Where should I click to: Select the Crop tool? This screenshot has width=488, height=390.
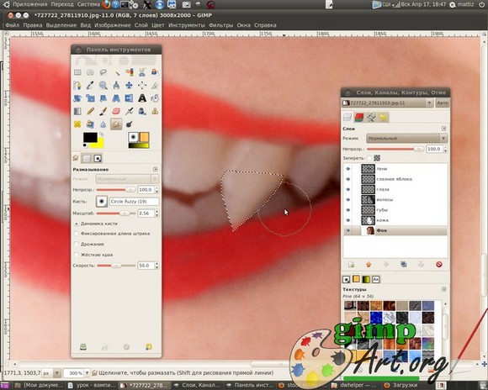(155, 85)
